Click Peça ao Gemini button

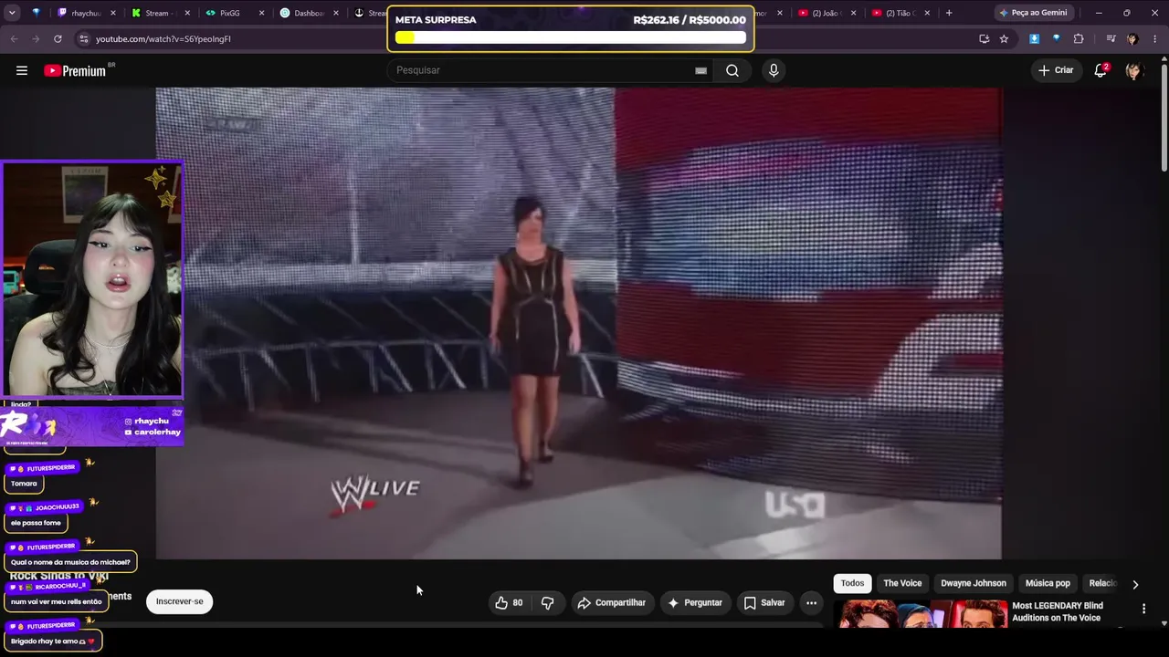coord(1032,13)
